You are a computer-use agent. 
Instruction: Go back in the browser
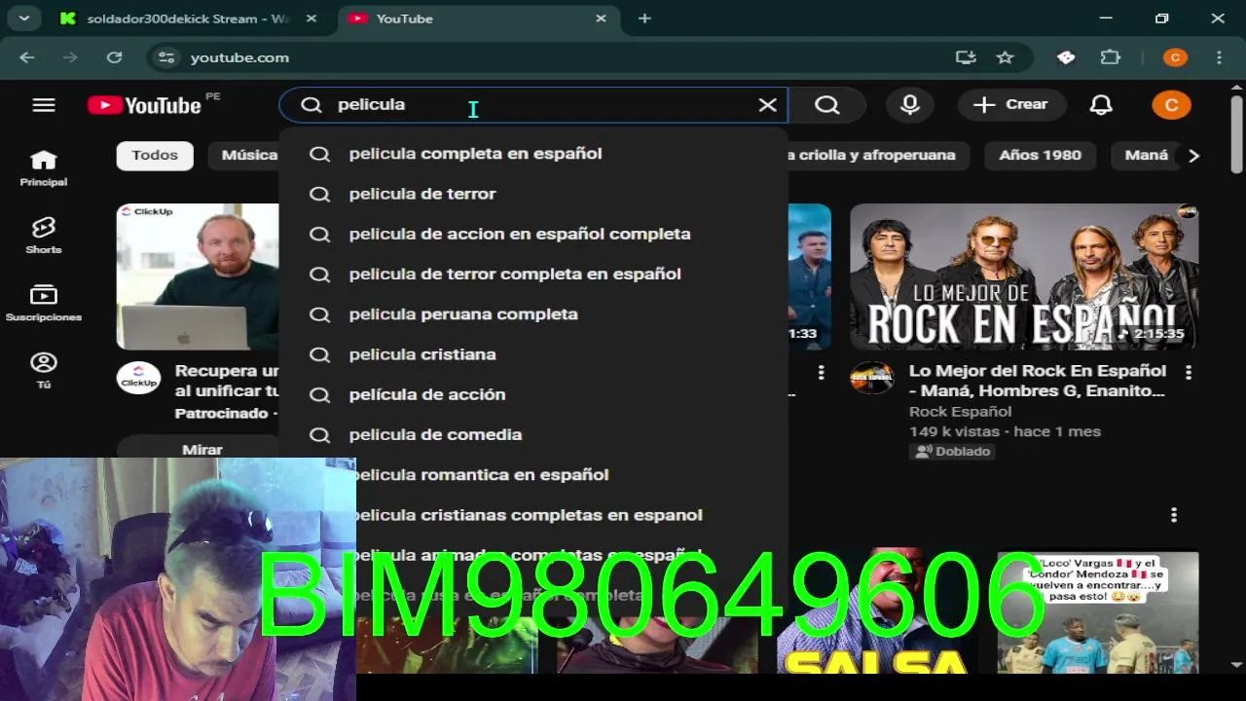click(x=26, y=57)
